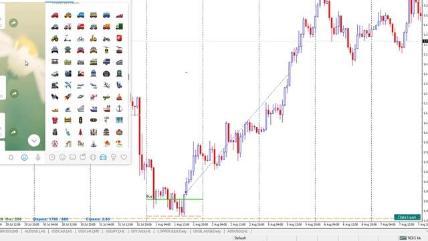Choose the beach umbrella island emoji
Image resolution: width=428 pixels, height=241 pixels.
119,144
